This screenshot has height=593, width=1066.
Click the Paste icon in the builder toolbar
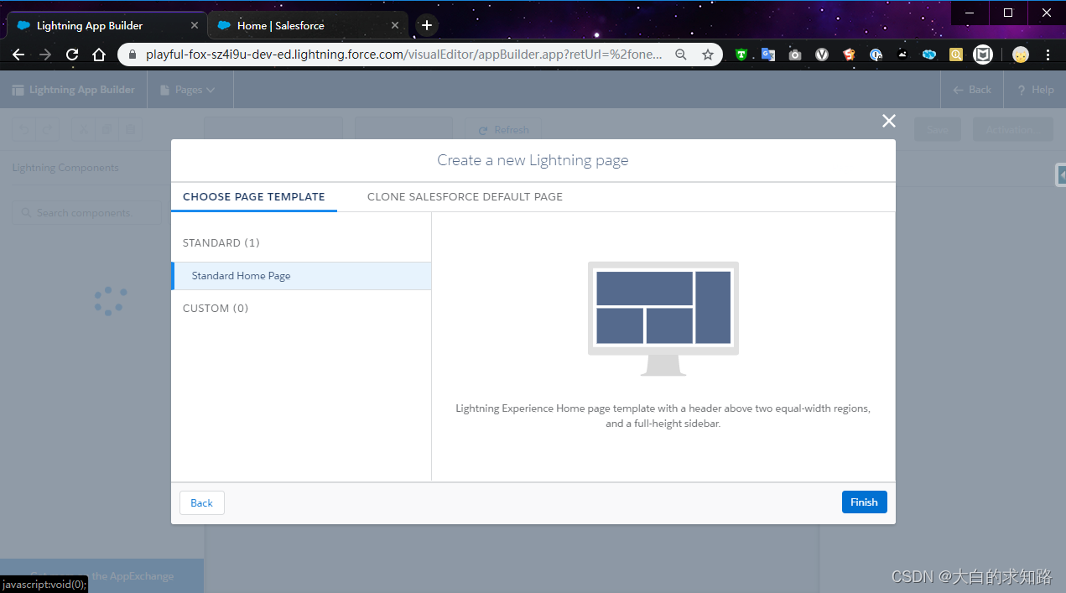130,130
